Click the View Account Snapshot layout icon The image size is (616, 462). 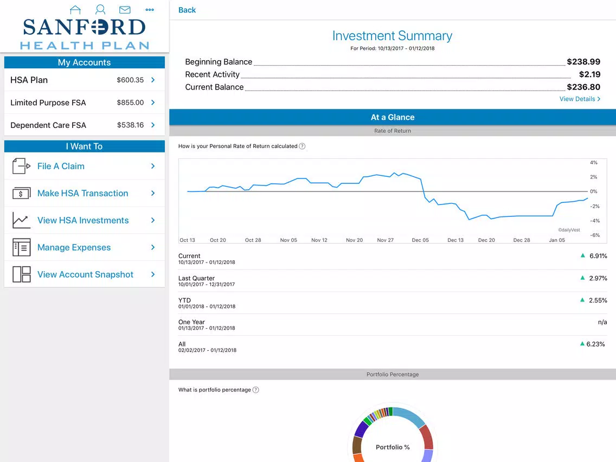[x=21, y=274]
